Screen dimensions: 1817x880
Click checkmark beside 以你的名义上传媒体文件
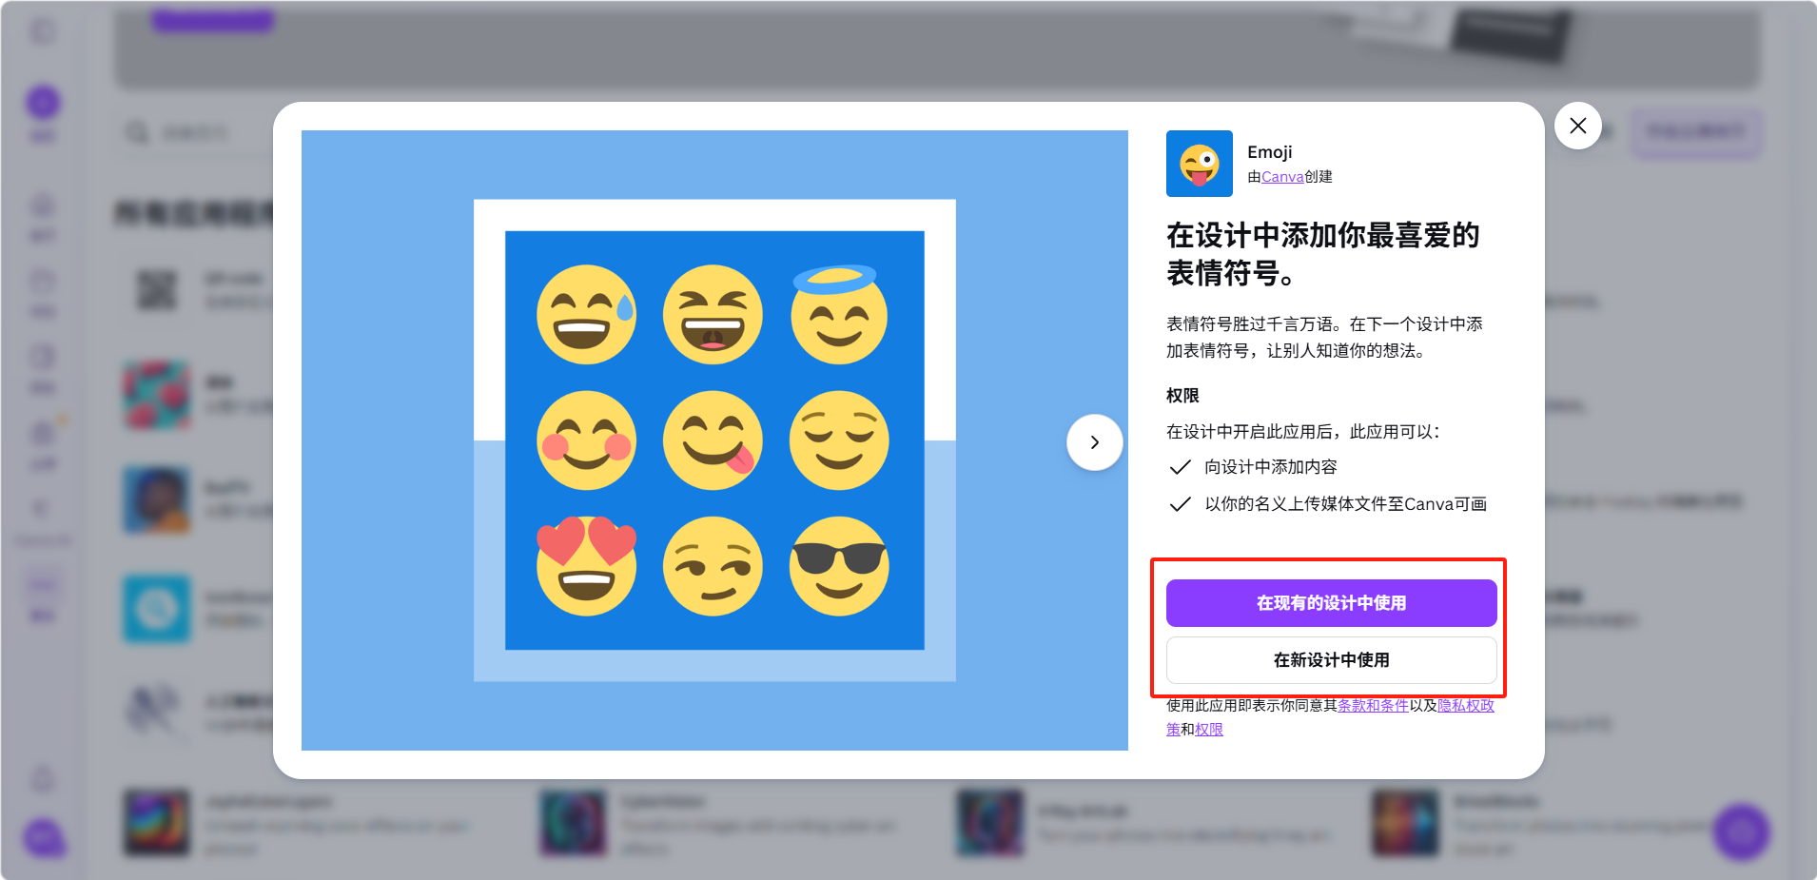[1180, 504]
